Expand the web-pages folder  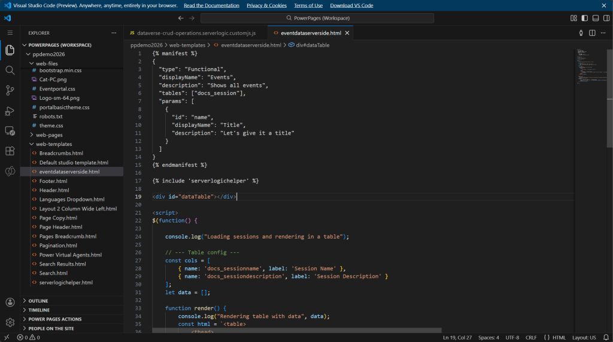[x=49, y=135]
